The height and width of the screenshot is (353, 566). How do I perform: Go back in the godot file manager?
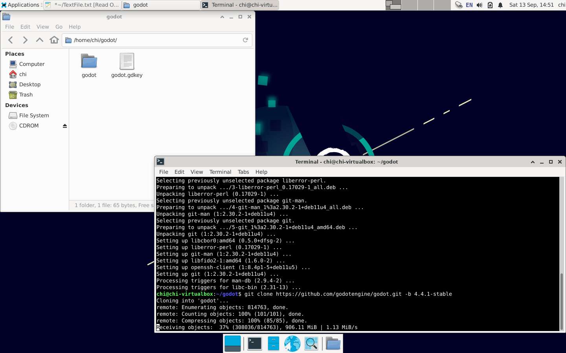click(11, 40)
